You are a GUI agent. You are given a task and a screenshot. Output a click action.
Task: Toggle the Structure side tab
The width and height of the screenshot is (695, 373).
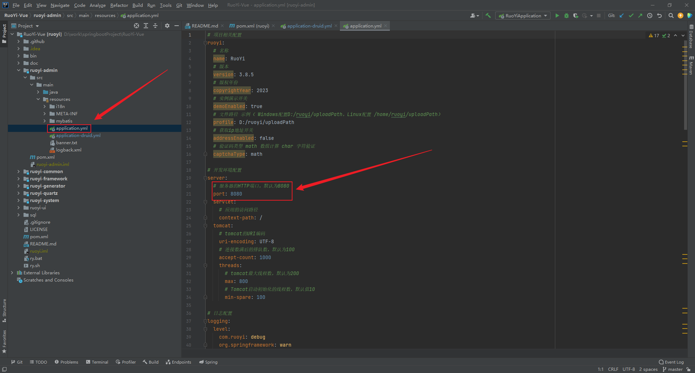4,310
